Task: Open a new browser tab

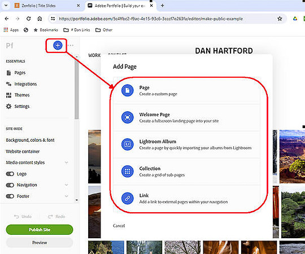Action: pyautogui.click(x=163, y=6)
